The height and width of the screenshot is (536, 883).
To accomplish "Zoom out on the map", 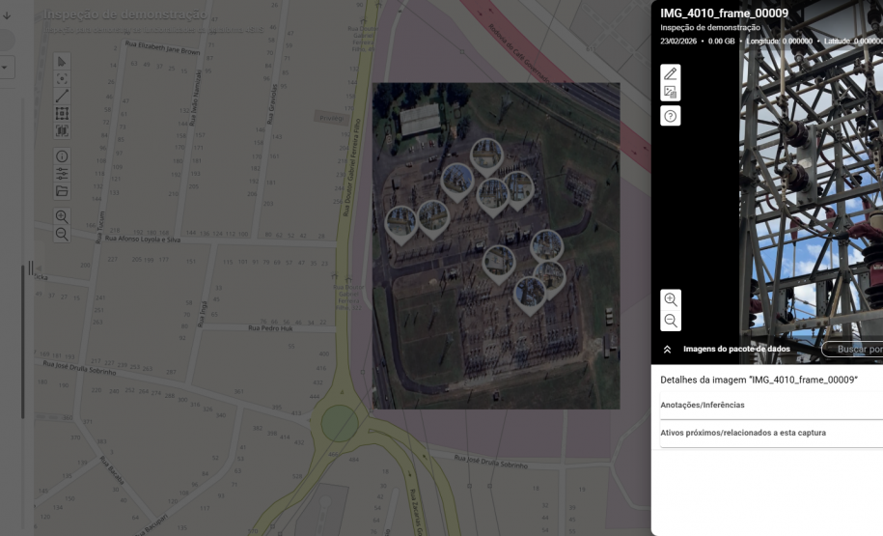I will click(x=62, y=234).
